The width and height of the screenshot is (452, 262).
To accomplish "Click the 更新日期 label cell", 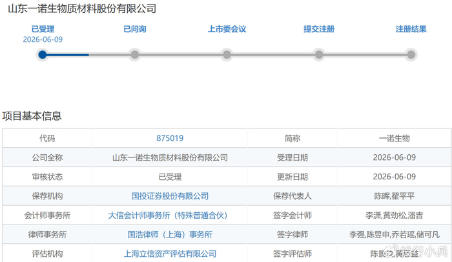I will pos(293,177).
